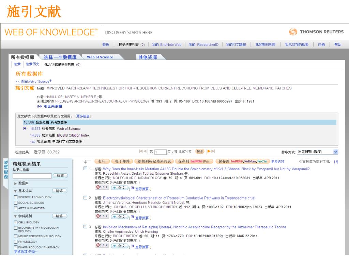Click the citation map icon next to 引证关系图
Screen dimensions: 349x261
click(40, 106)
